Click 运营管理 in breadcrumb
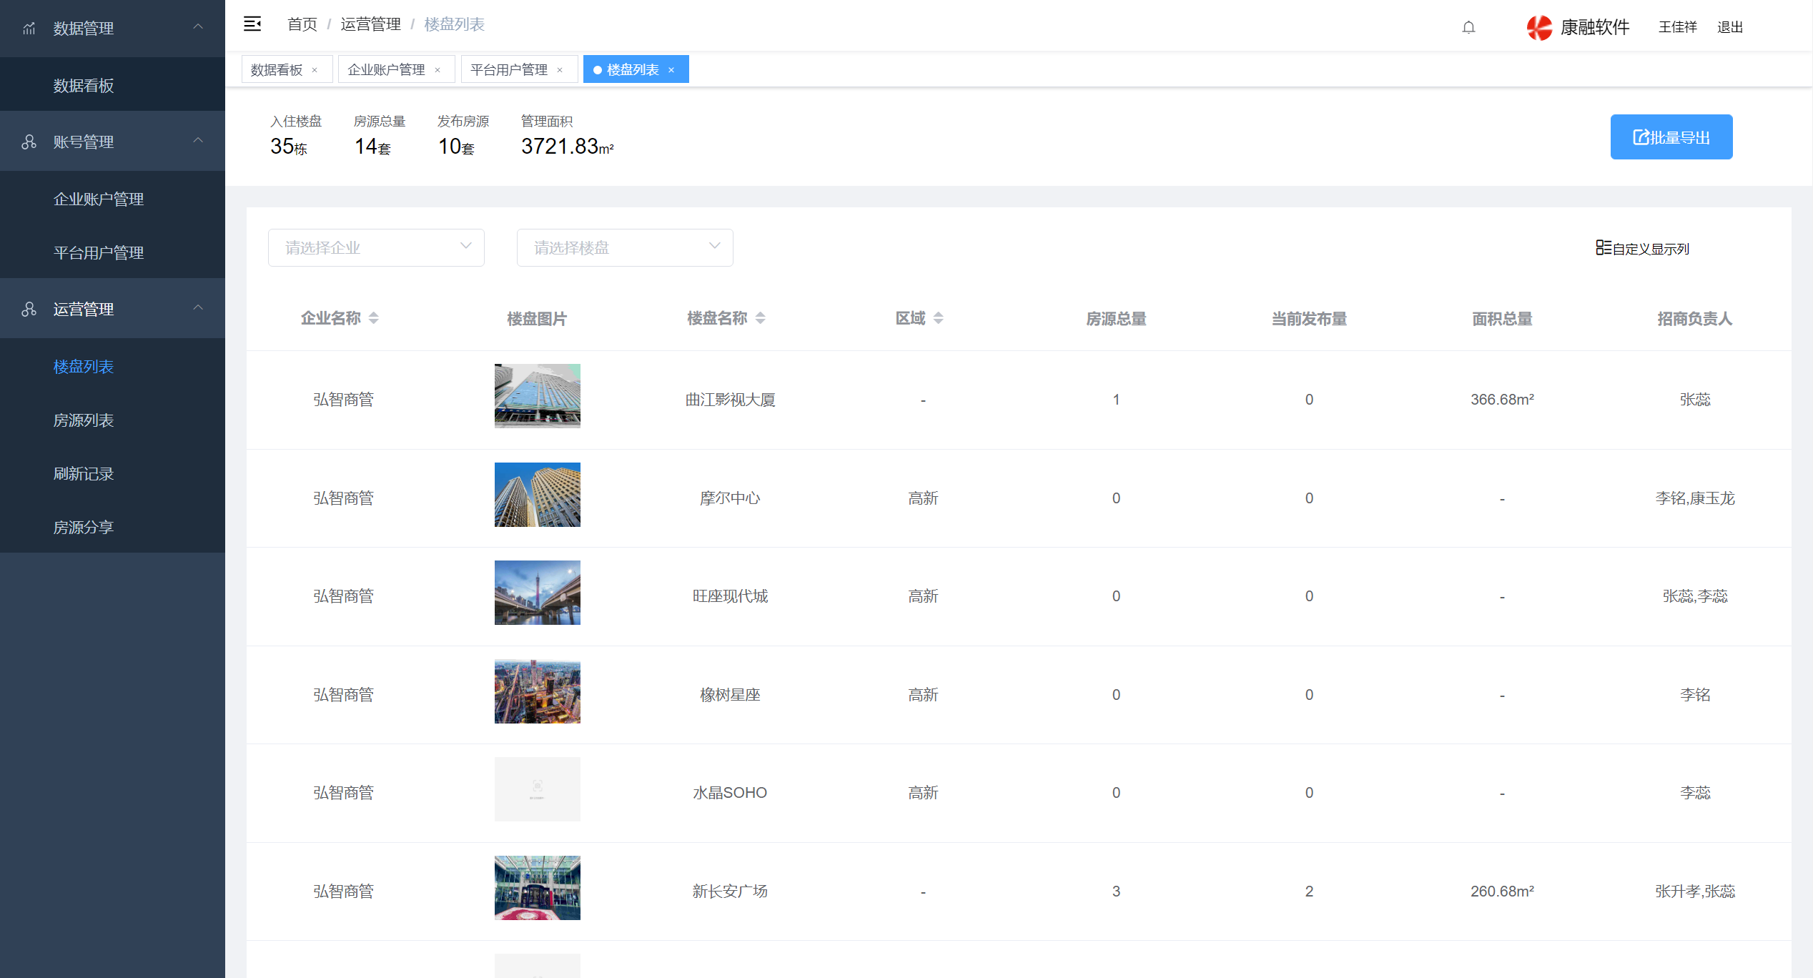 (370, 24)
